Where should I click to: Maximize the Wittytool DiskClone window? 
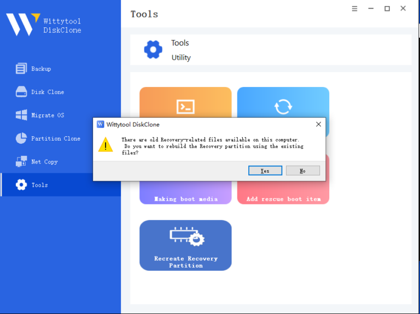387,9
